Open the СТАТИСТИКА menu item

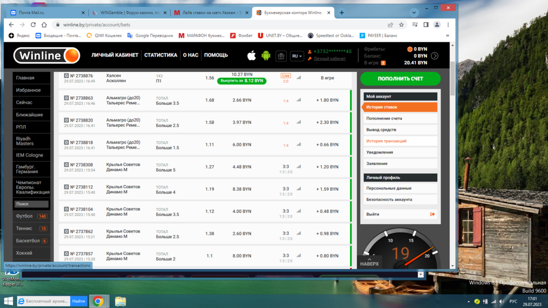point(161,55)
